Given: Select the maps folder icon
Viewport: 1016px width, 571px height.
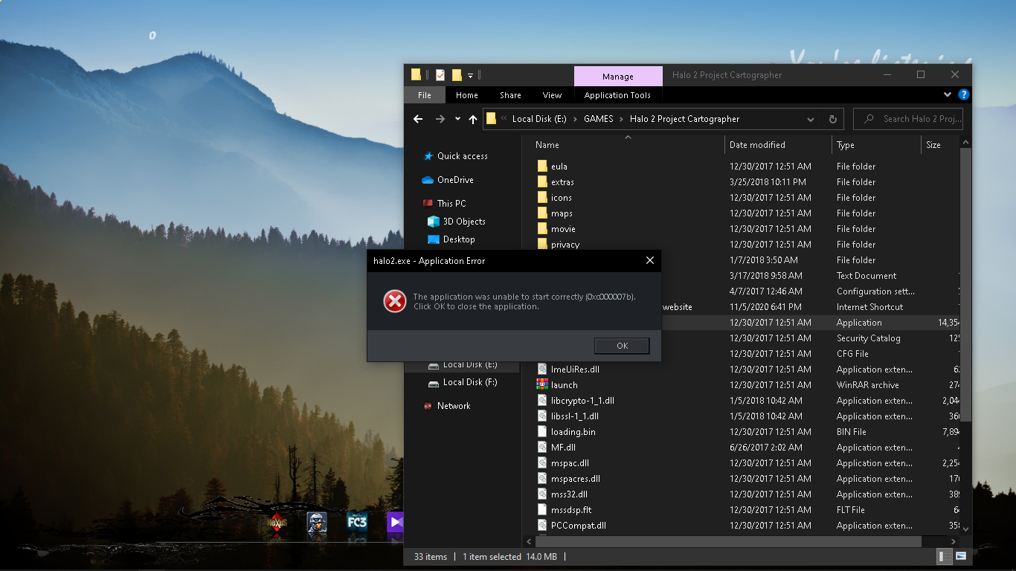Looking at the screenshot, I should (x=543, y=213).
